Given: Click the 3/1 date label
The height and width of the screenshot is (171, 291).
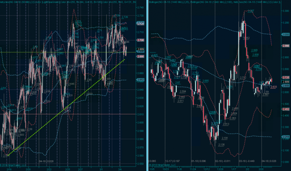Looking at the screenshot, I should [101, 169].
